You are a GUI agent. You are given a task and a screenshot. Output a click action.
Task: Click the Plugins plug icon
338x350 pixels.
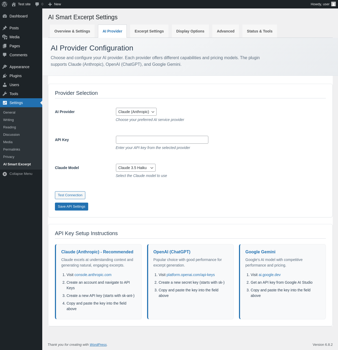pos(5,76)
